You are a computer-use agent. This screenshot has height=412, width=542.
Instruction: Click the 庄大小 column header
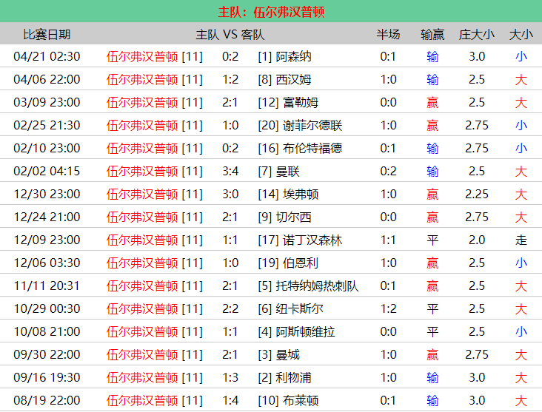[477, 34]
